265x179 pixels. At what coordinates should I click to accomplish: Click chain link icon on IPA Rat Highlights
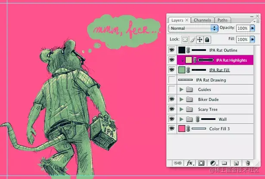coord(195,60)
